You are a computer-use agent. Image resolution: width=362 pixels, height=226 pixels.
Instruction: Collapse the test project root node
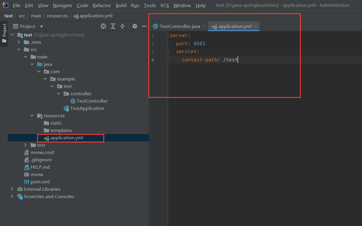[12, 35]
